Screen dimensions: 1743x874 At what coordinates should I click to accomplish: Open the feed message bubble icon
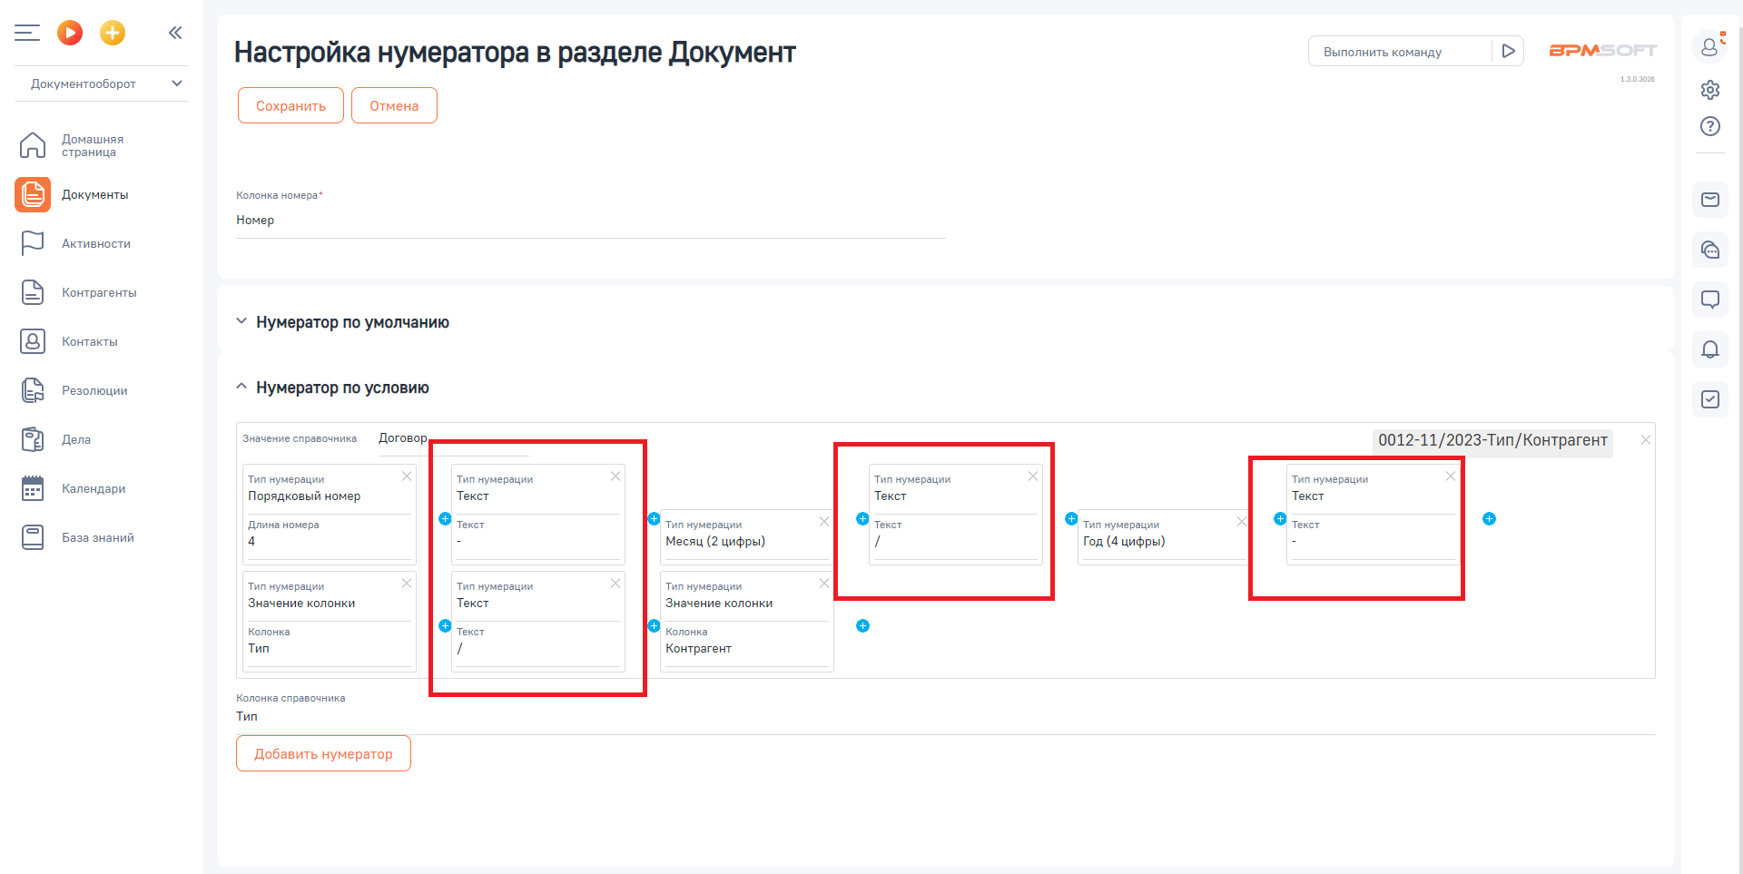[x=1710, y=300]
